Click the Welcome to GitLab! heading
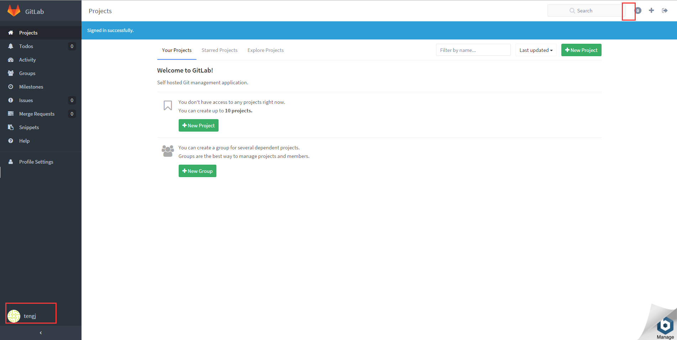The width and height of the screenshot is (677, 340). coord(185,70)
